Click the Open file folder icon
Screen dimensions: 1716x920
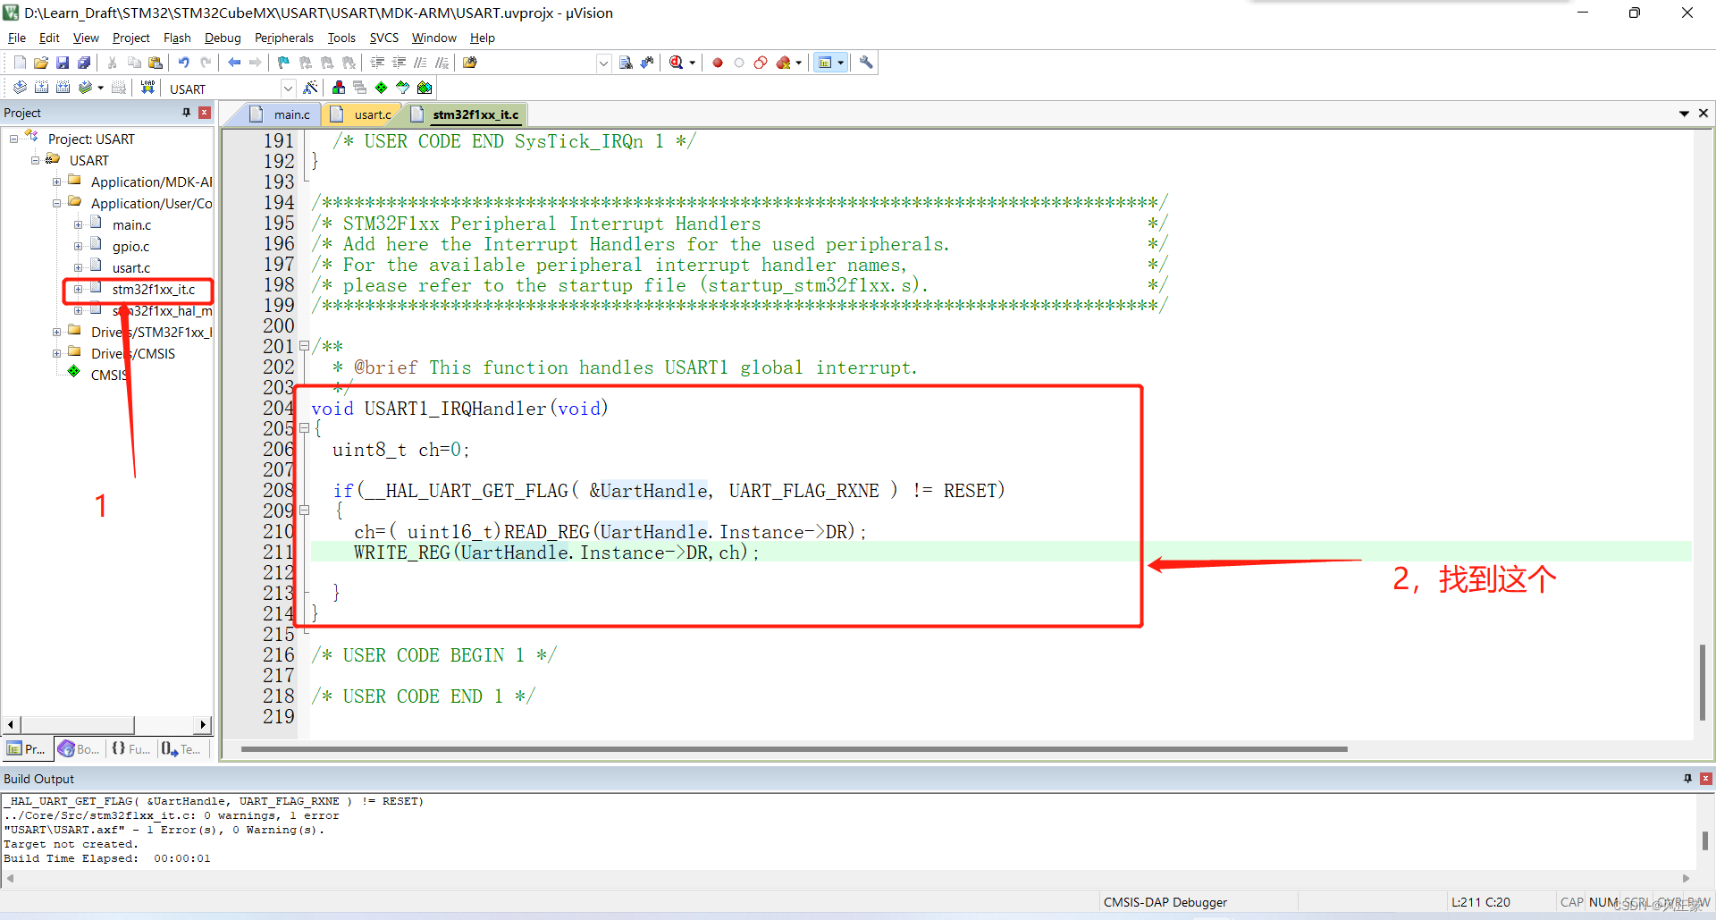pos(41,63)
